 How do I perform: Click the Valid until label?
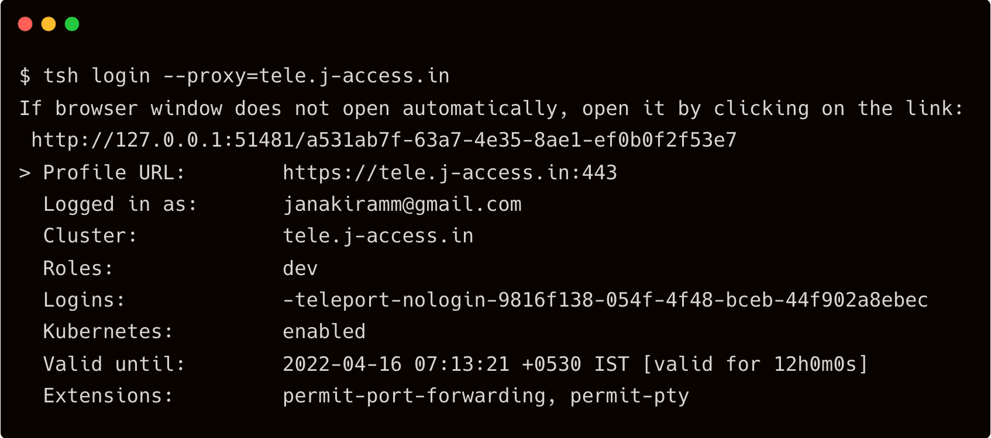(x=114, y=364)
